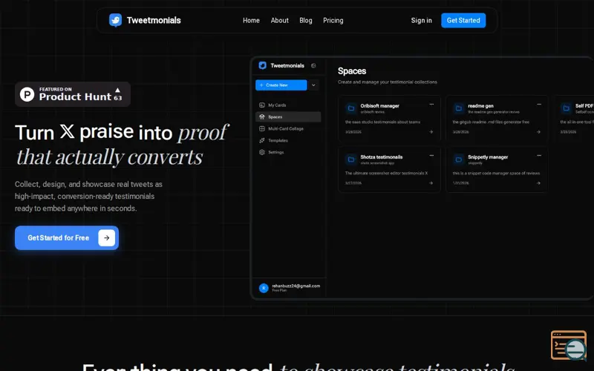Open the Shotza testimonails more options menu
Image resolution: width=594 pixels, height=371 pixels.
(x=431, y=155)
